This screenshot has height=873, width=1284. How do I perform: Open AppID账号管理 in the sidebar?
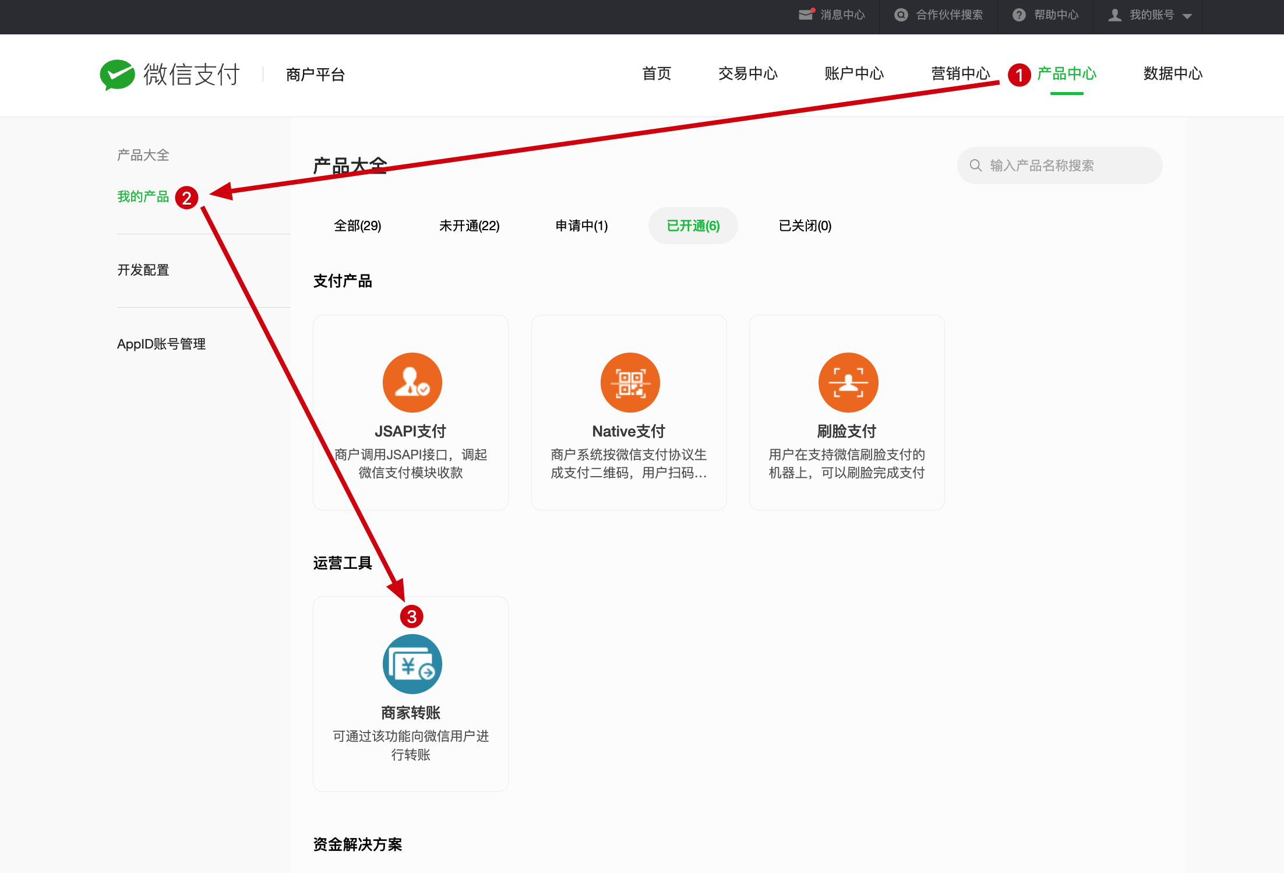tap(161, 344)
